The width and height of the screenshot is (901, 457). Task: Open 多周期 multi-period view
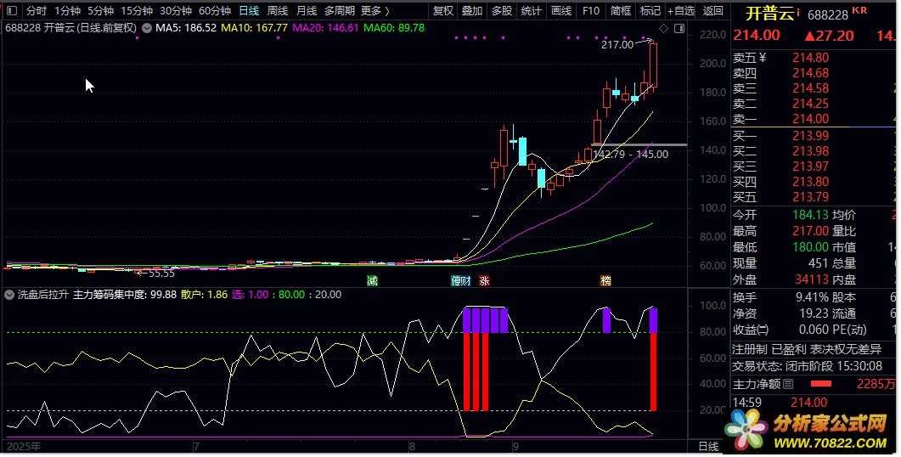339,11
